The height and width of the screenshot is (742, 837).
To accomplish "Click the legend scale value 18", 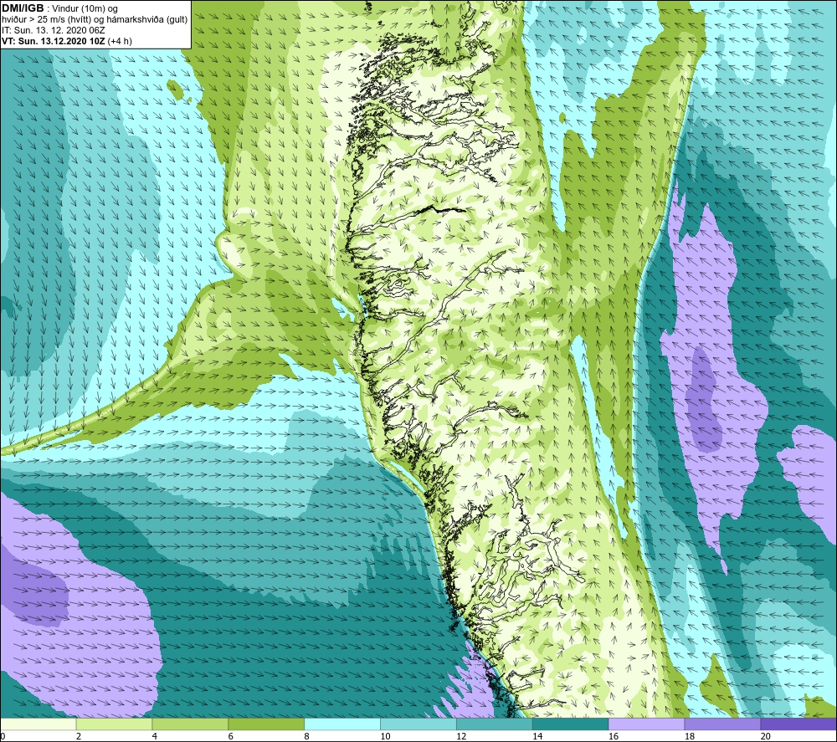I will [689, 736].
